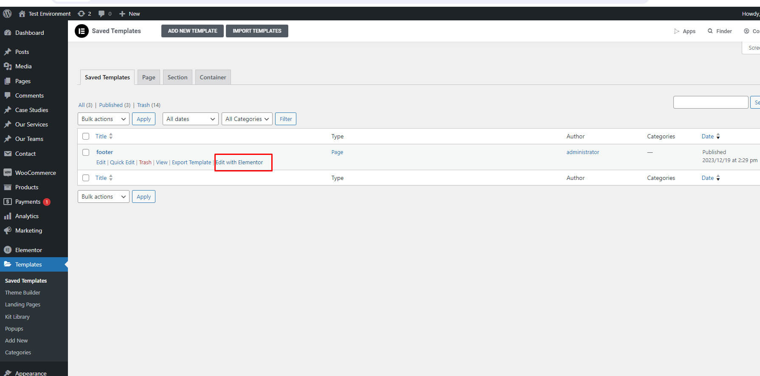
Task: Click the Apps play-triangle icon
Action: (x=677, y=31)
